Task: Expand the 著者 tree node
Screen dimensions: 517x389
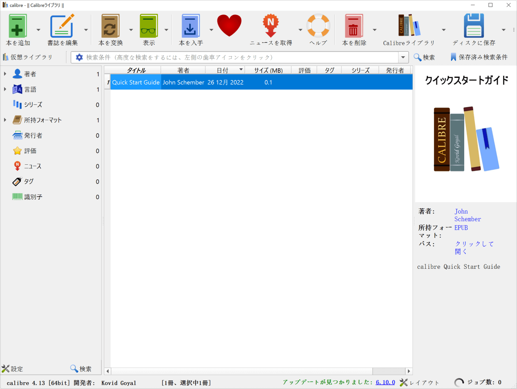Action: coord(5,74)
